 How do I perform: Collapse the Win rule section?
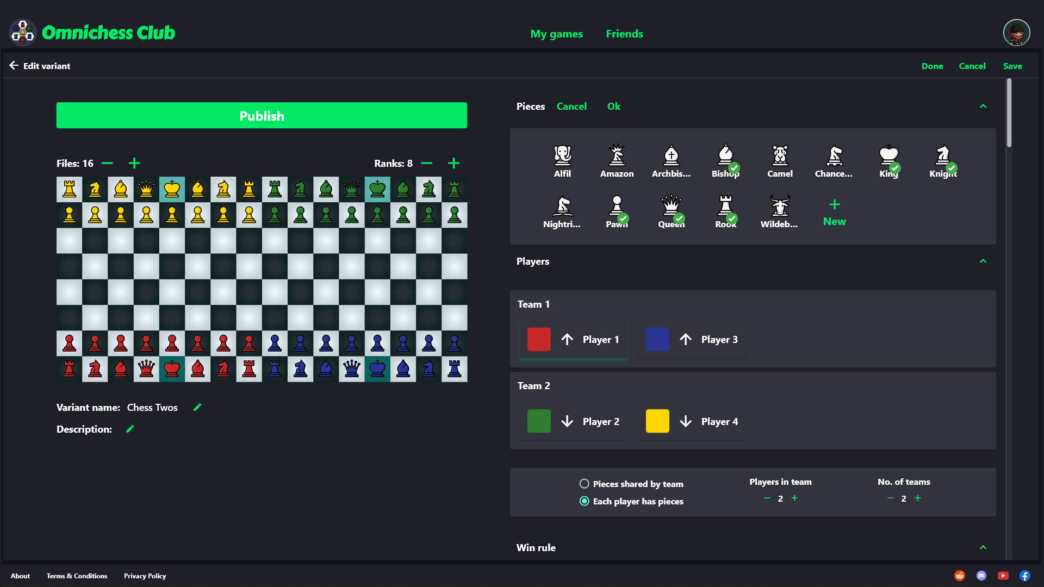click(x=985, y=547)
